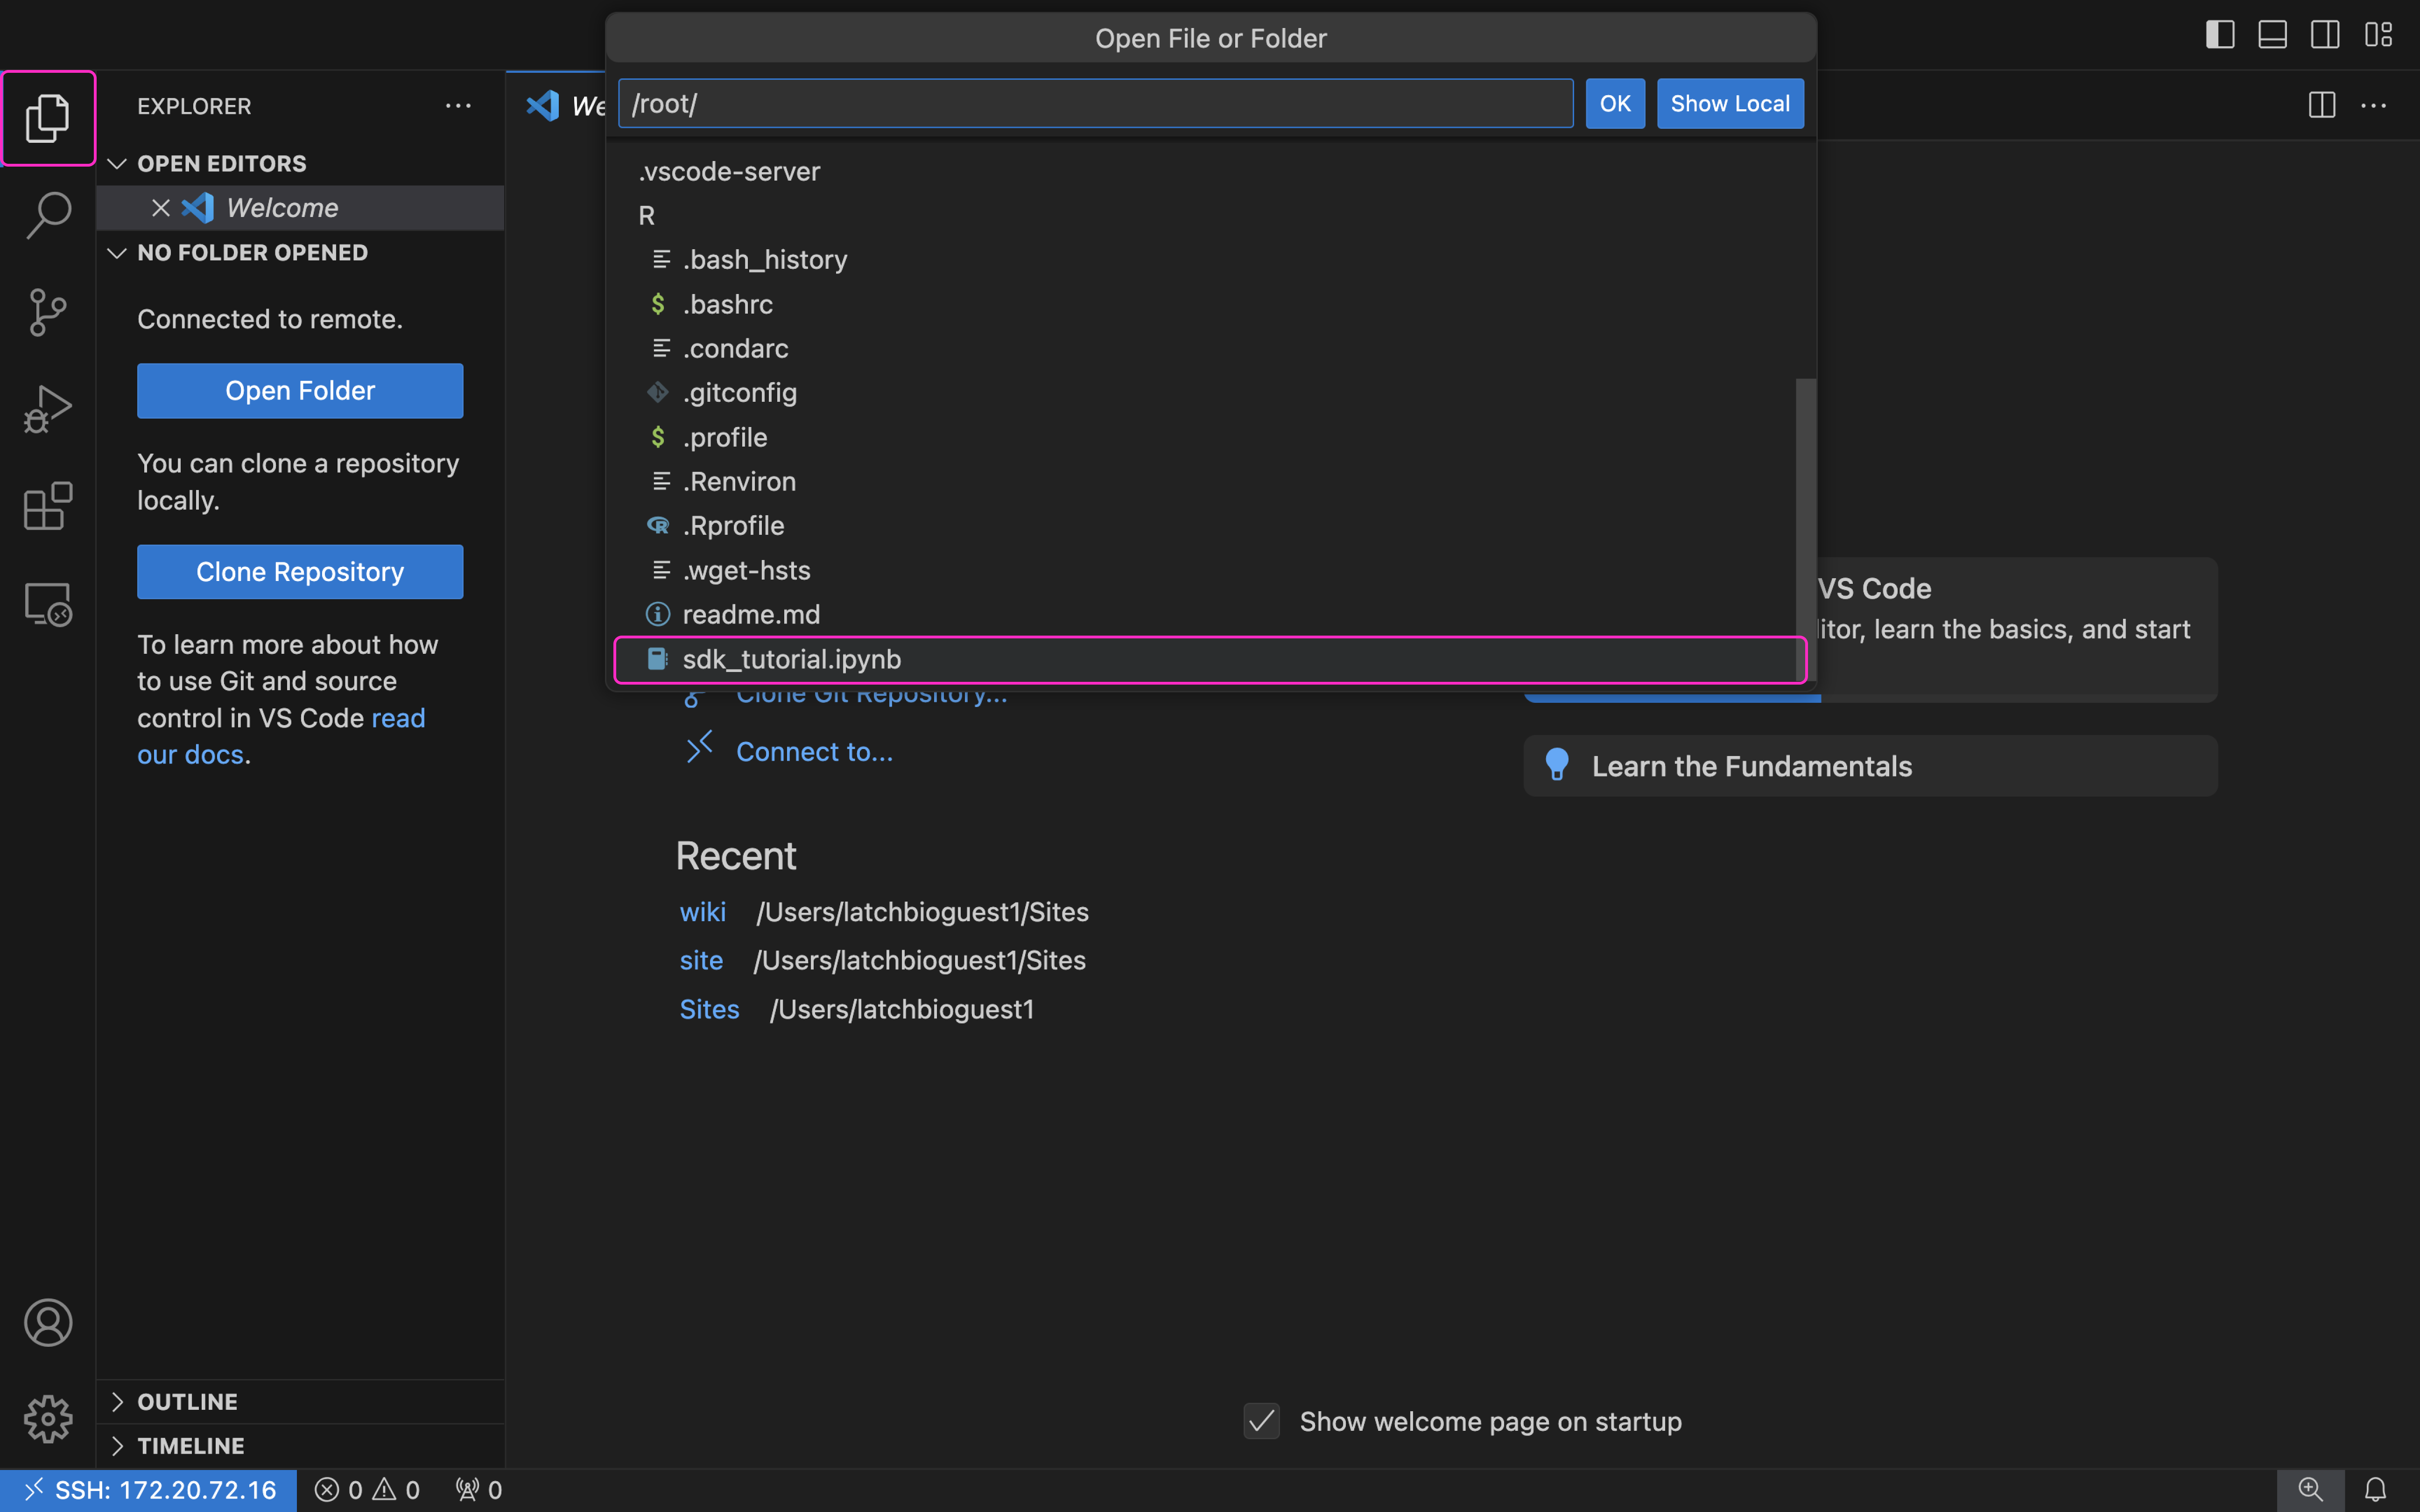Toggle the bottom panel layout icon

click(x=2272, y=35)
